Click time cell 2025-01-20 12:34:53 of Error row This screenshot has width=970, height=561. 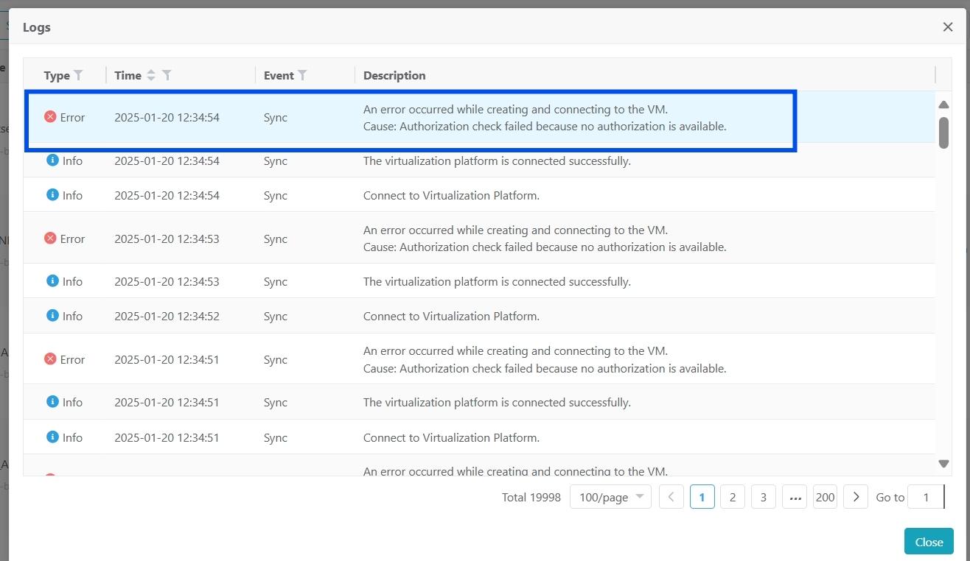point(167,239)
